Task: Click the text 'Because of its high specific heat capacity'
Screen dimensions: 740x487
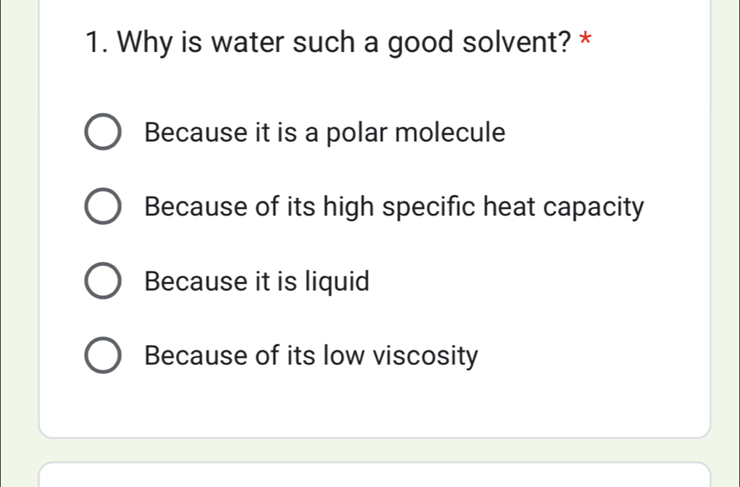Action: pyautogui.click(x=393, y=207)
